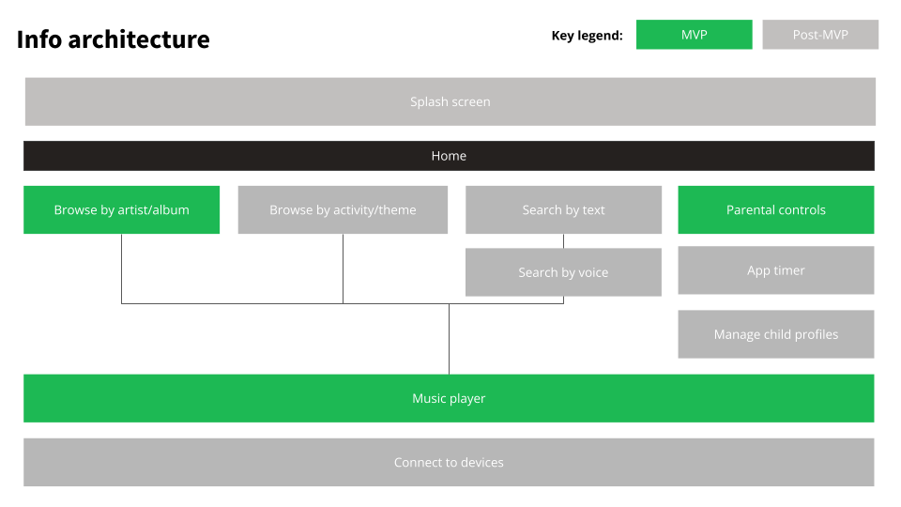Select the Browse by activity/theme box
This screenshot has width=901, height=507.
343,209
